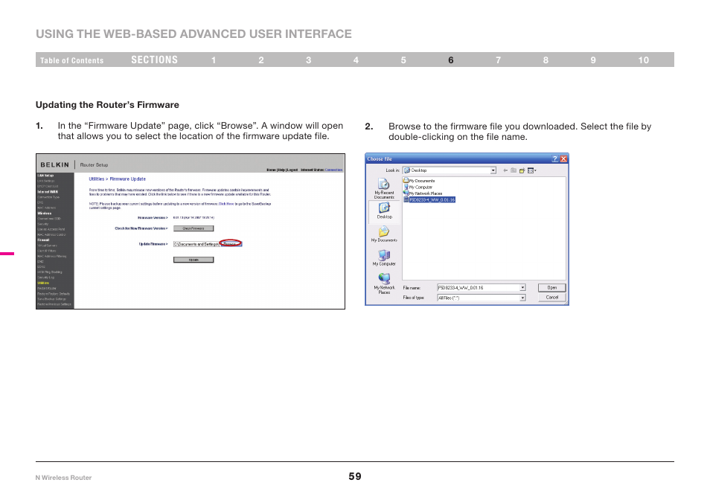
Task: Open Channel and SSID in sidebar
Action: point(49,219)
